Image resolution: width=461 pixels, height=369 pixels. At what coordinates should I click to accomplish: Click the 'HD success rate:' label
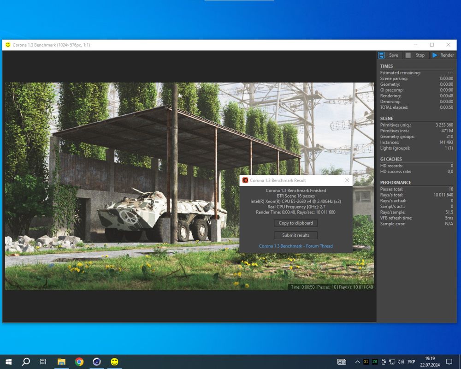[x=396, y=172]
